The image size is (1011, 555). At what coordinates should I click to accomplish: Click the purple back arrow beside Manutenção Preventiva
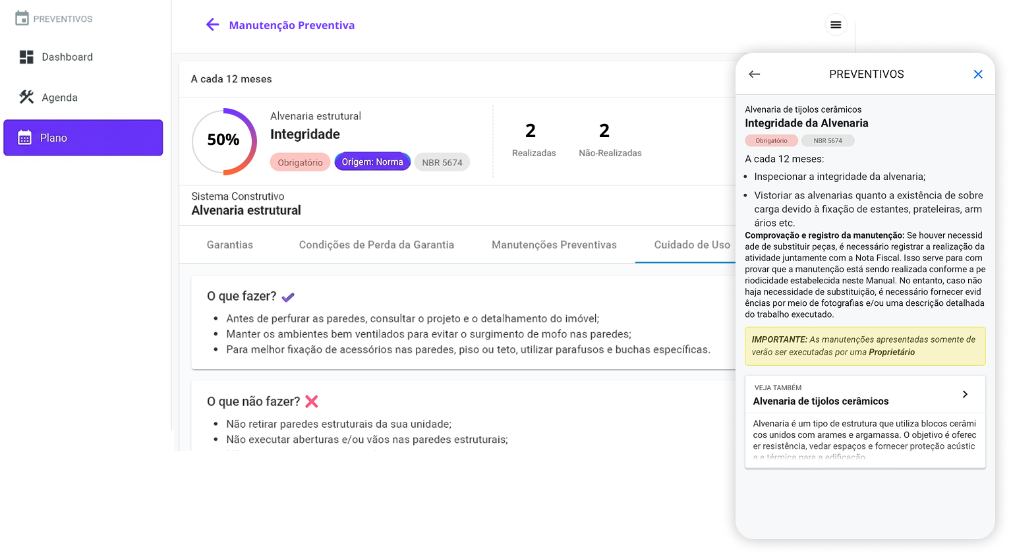[212, 24]
